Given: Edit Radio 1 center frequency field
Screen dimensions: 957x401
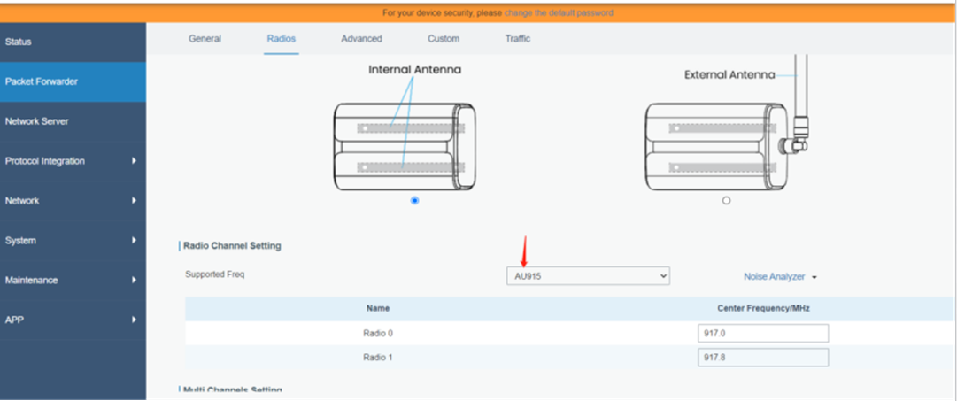Looking at the screenshot, I should pyautogui.click(x=763, y=357).
